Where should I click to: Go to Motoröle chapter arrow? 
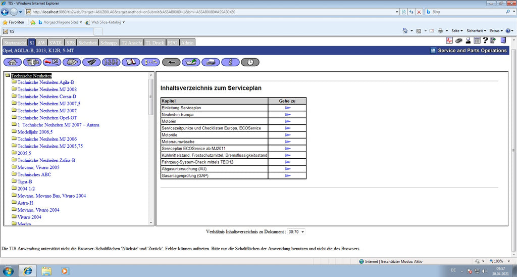click(287, 134)
